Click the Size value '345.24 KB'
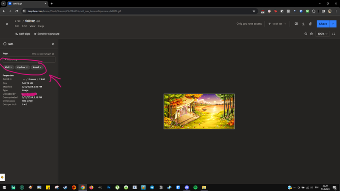340x191 pixels. pos(27,83)
